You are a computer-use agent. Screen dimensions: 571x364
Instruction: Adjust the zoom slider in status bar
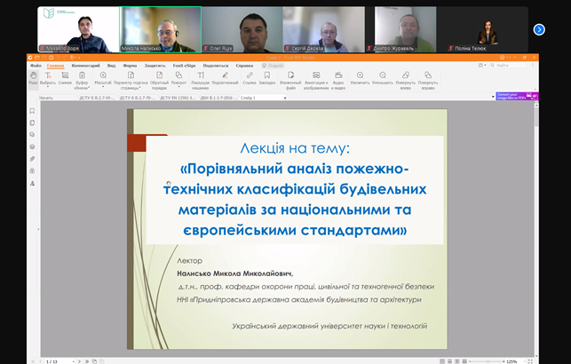coord(488,361)
